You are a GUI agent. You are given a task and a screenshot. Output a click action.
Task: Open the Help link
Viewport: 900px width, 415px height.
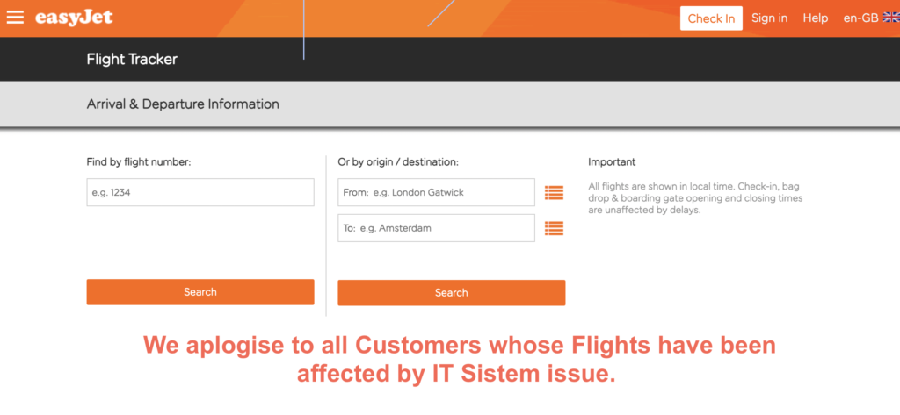[815, 18]
